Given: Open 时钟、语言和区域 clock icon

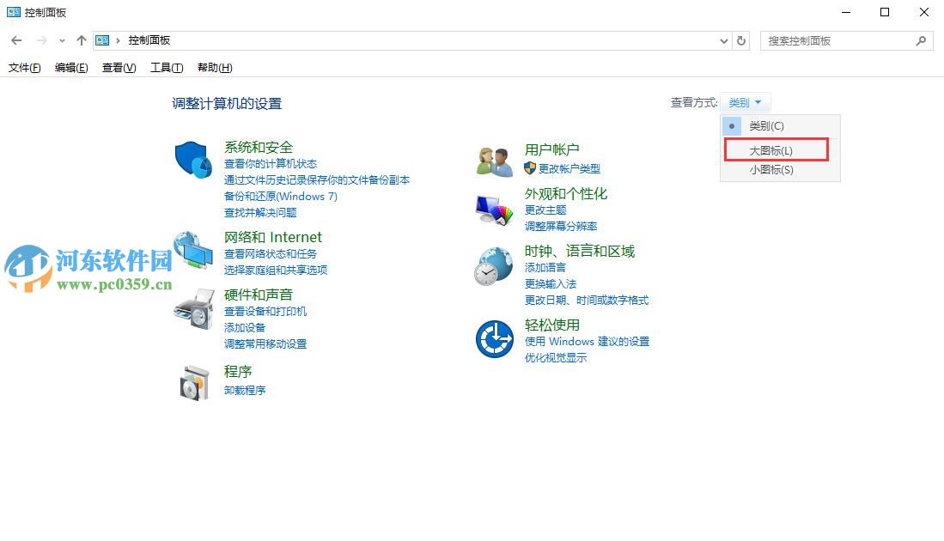Looking at the screenshot, I should (491, 266).
